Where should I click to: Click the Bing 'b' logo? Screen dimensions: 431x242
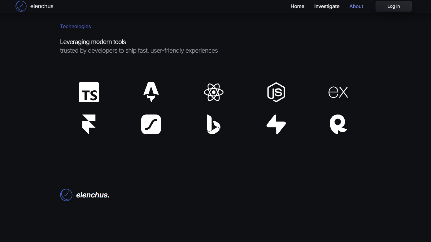214,124
